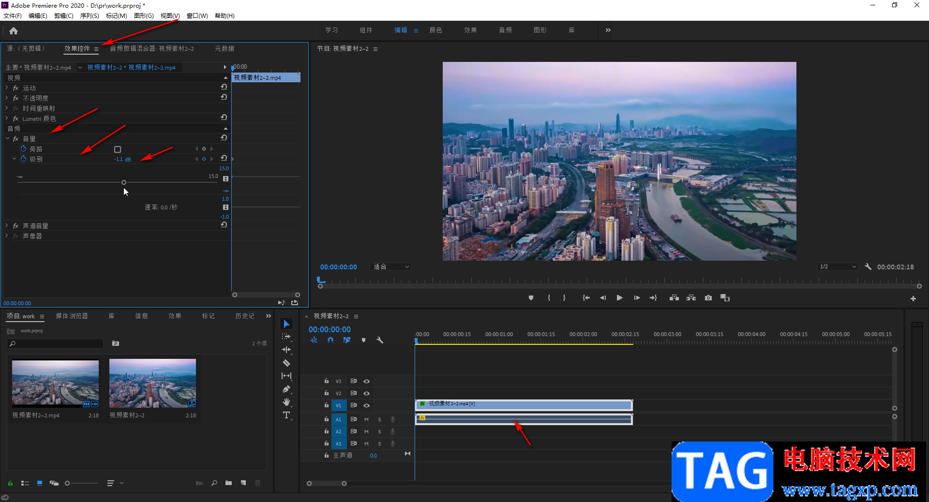Screen dimensions: 929x502
Task: Click the Home icon
Action: coord(14,30)
